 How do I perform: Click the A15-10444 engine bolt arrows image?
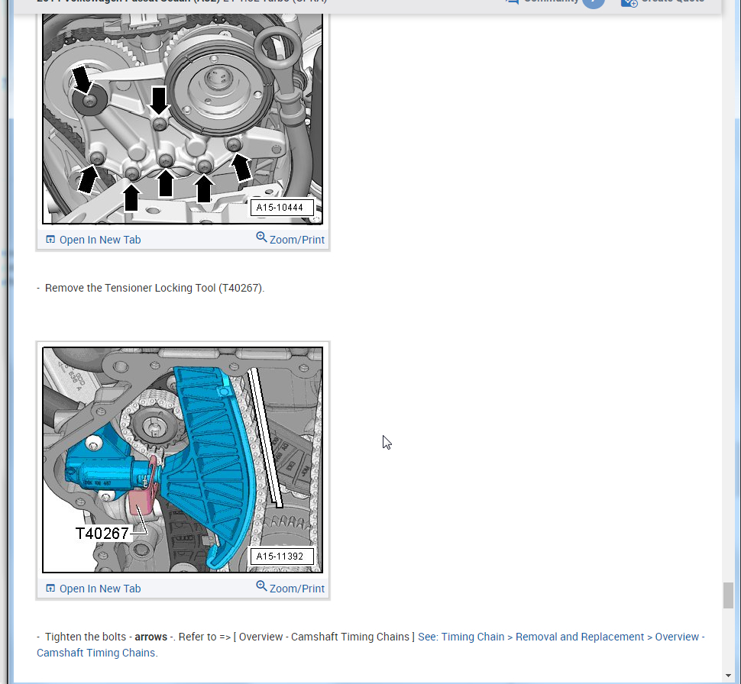(183, 118)
